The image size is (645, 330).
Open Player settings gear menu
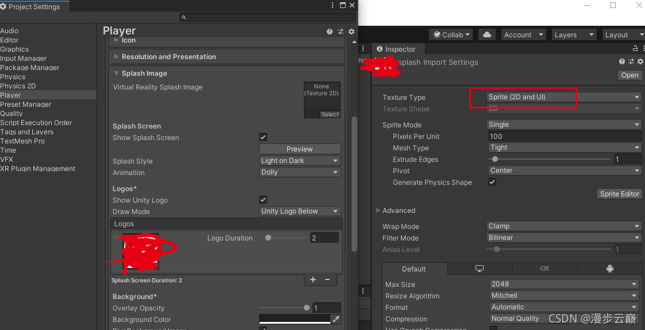coord(352,32)
